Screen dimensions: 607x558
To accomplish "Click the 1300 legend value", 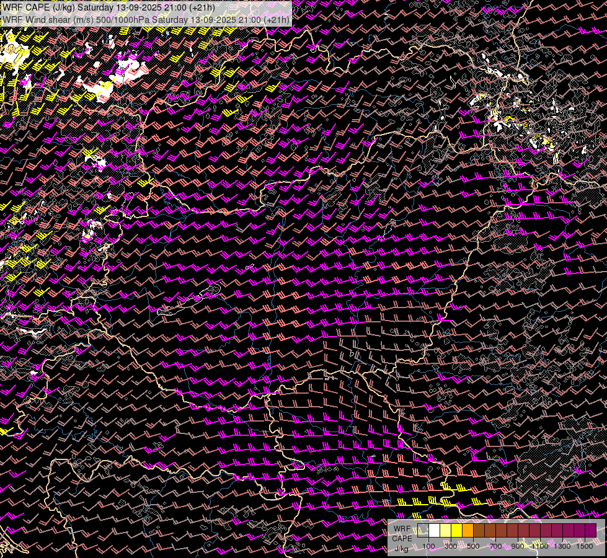I will pos(562,546).
